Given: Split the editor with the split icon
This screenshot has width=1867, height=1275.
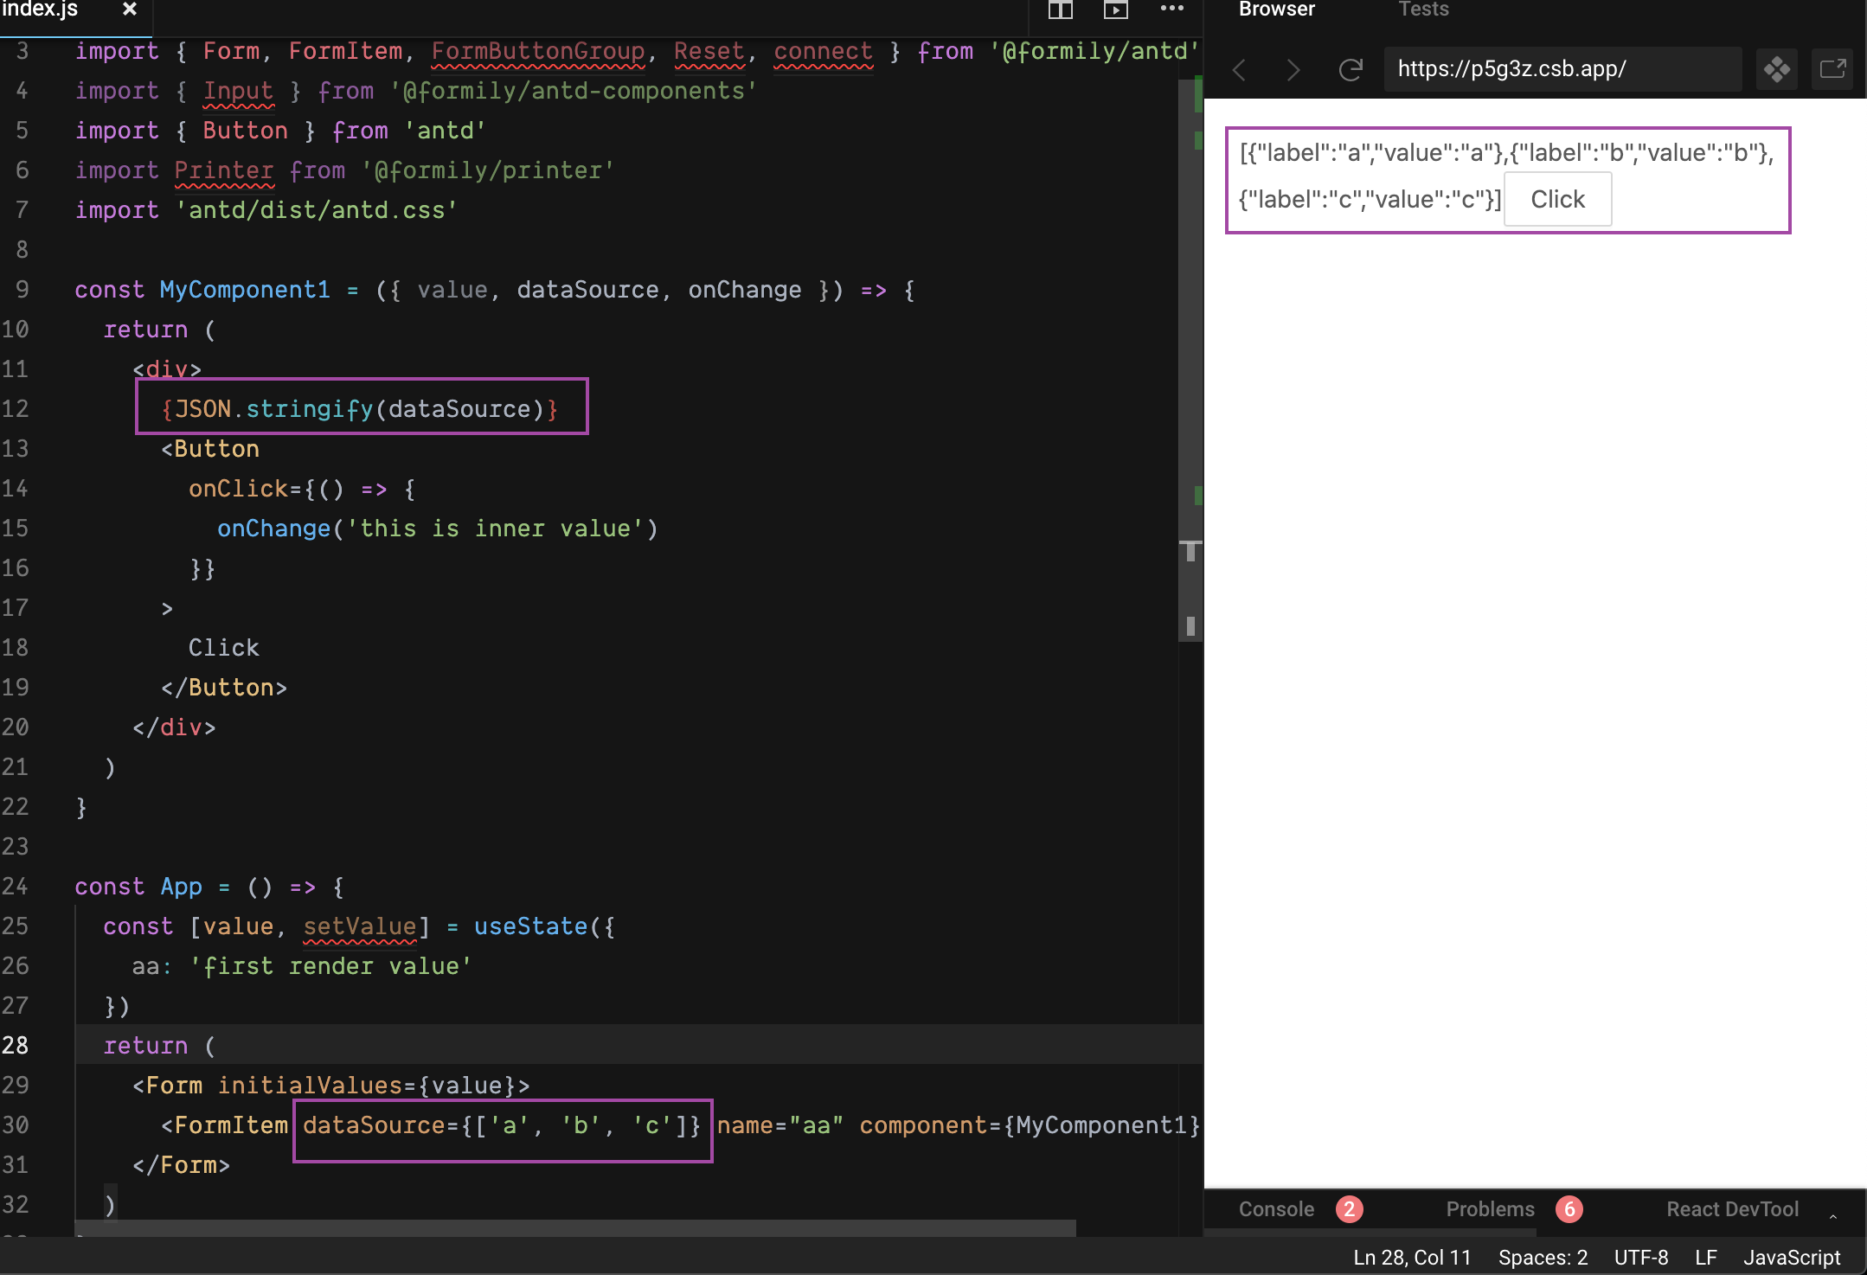Looking at the screenshot, I should (1060, 10).
